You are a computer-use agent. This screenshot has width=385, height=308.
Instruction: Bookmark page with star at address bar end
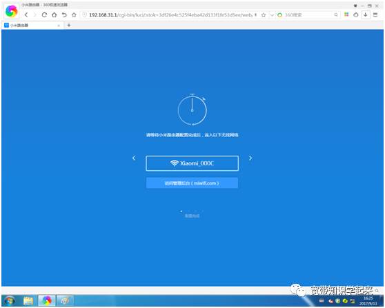(264, 15)
